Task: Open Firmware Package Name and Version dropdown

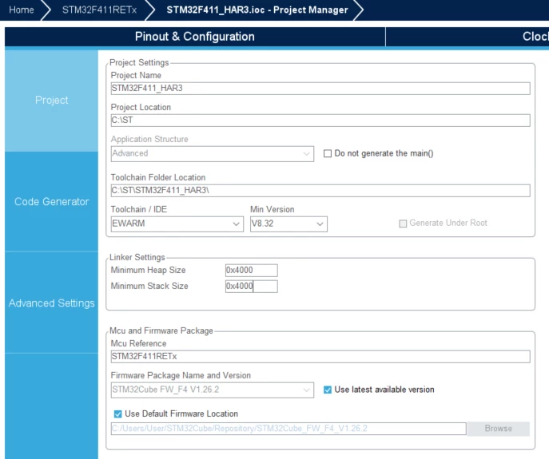Action: 213,390
